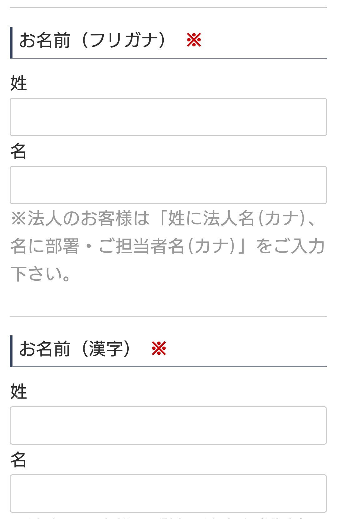Click the divider line above the 漢字 section
The height and width of the screenshot is (519, 337).
(x=168, y=315)
